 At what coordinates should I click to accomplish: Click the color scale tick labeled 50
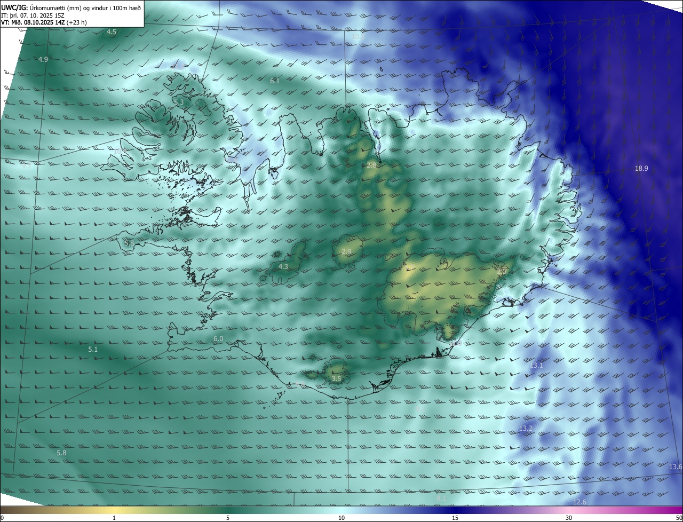coord(679,518)
